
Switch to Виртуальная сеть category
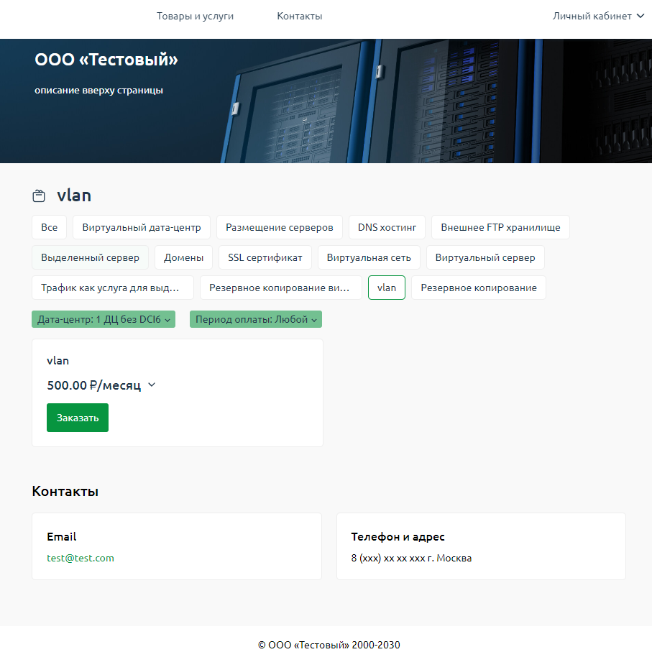369,257
